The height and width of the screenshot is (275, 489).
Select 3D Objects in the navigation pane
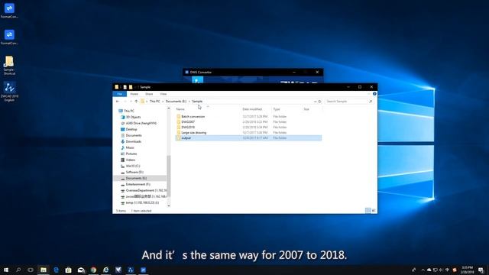pyautogui.click(x=133, y=117)
